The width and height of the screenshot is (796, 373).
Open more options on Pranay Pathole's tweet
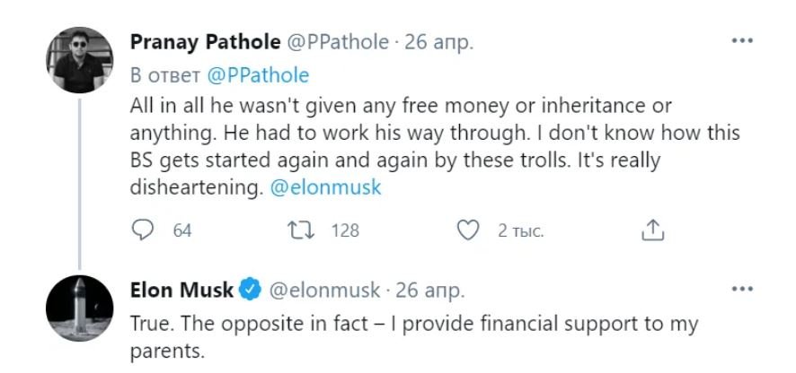pyautogui.click(x=742, y=42)
